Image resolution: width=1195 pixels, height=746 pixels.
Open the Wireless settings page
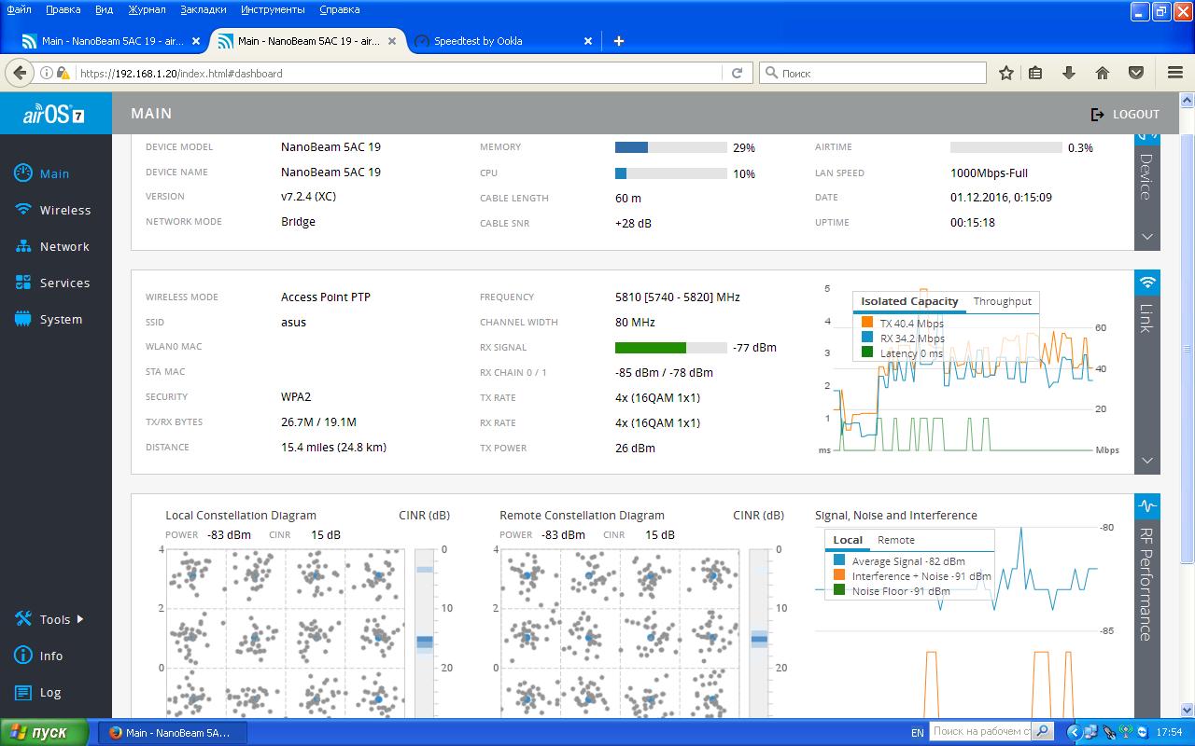55,210
